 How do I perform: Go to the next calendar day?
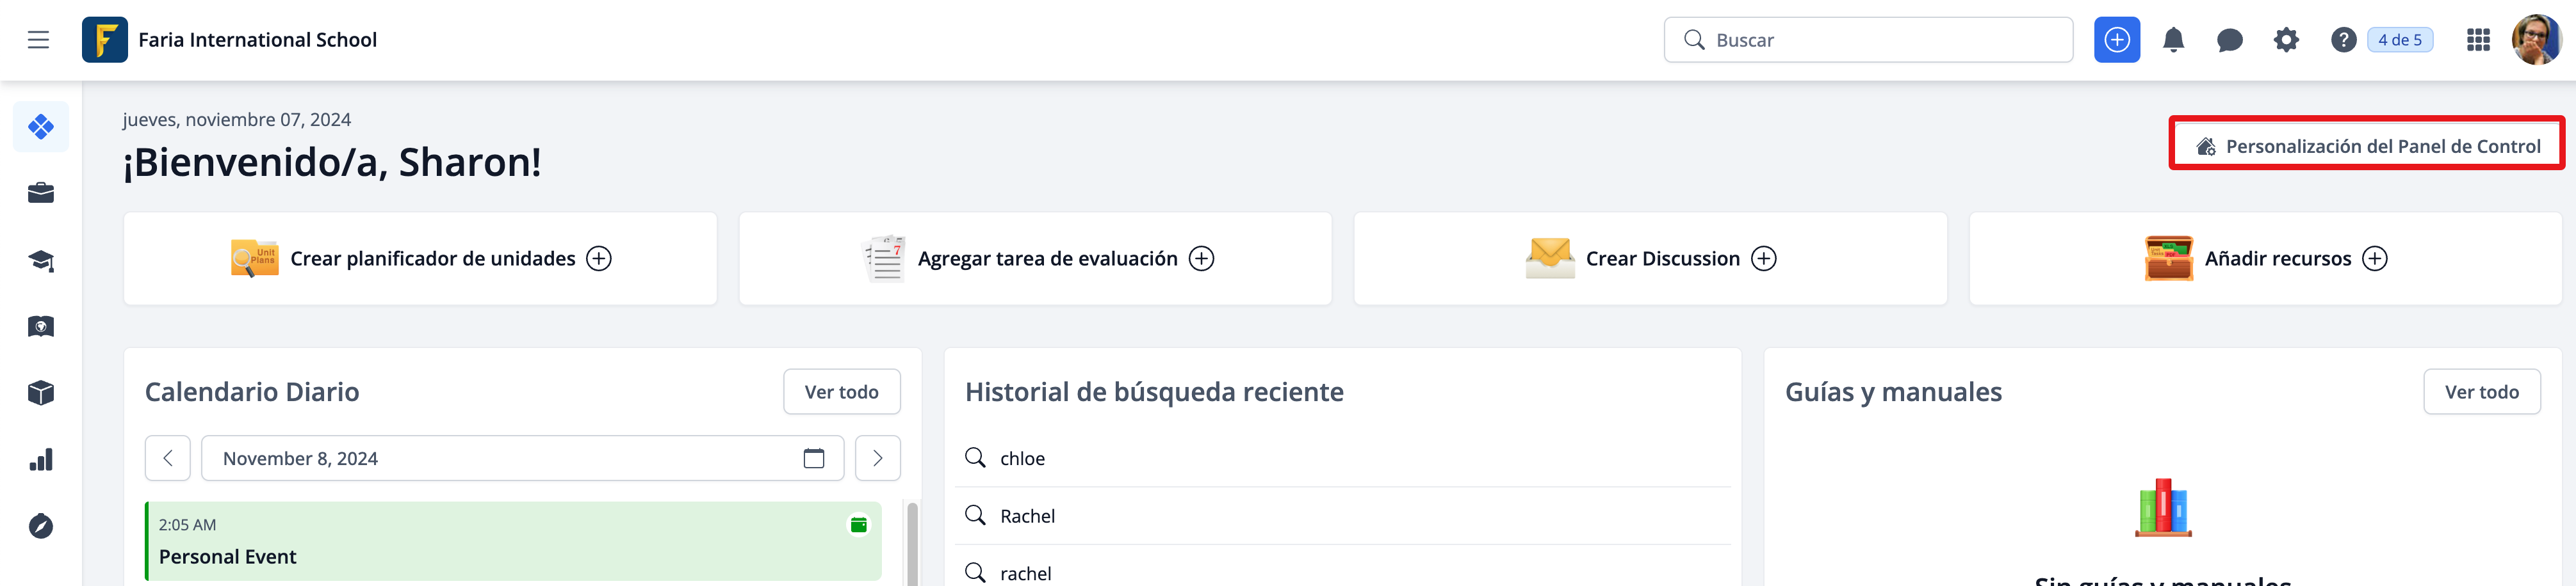click(x=877, y=458)
